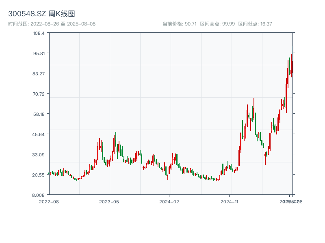This screenshot has width=325, height=243.
Task: Click x-axis label 2023-05
Action: (x=109, y=202)
